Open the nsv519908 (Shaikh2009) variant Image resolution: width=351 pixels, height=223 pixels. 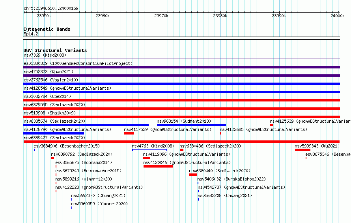tap(50, 113)
